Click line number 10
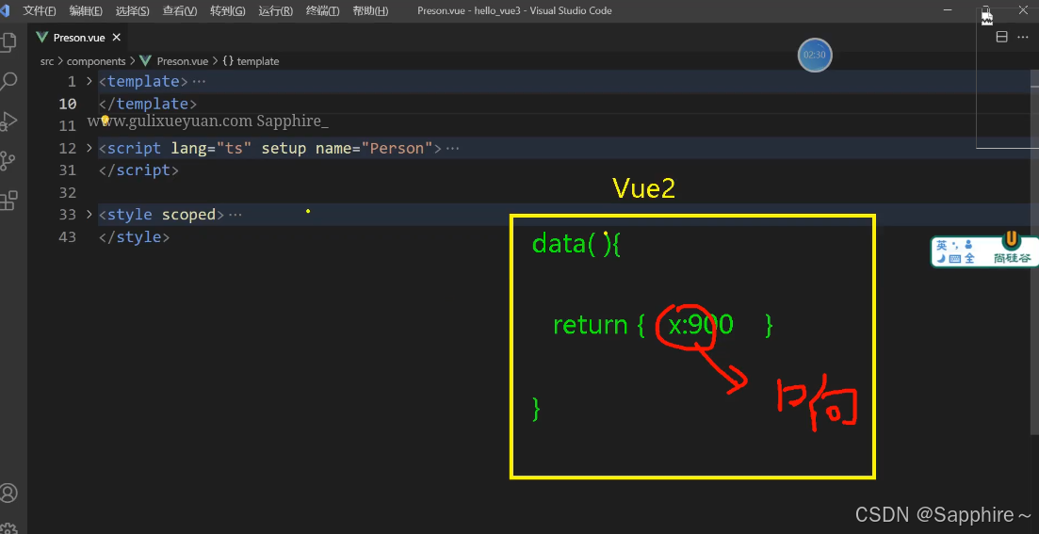Viewport: 1039px width, 534px height. pos(68,104)
